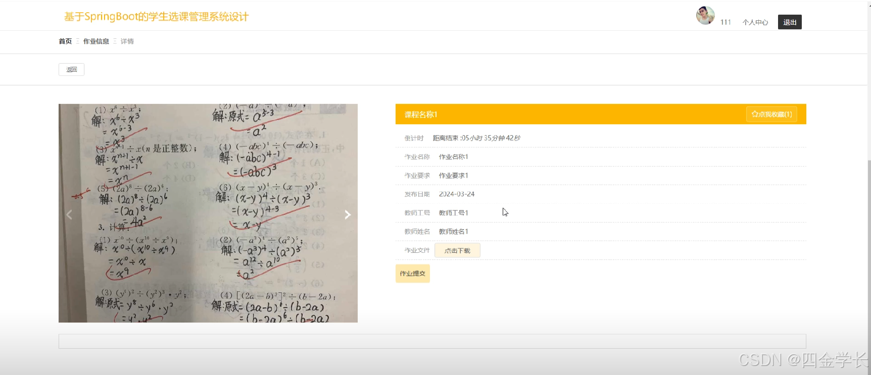Open 个人中心 personal center
Image resolution: width=871 pixels, height=375 pixels.
pyautogui.click(x=755, y=22)
